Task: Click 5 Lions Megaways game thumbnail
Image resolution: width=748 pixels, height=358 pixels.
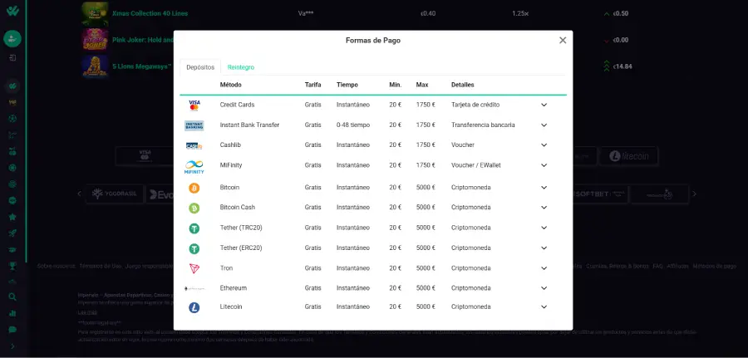Action: (x=95, y=66)
